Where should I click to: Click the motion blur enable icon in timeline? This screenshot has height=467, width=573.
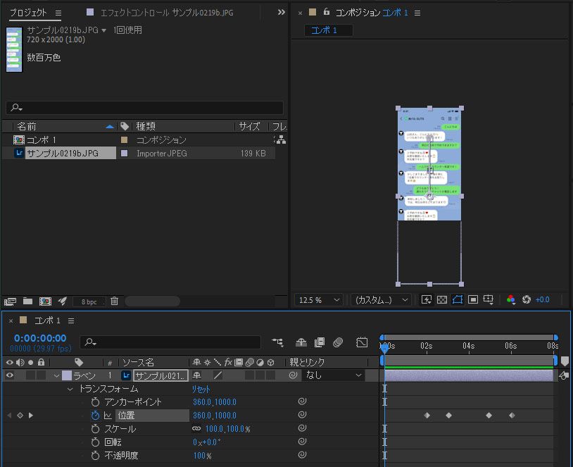tap(337, 343)
